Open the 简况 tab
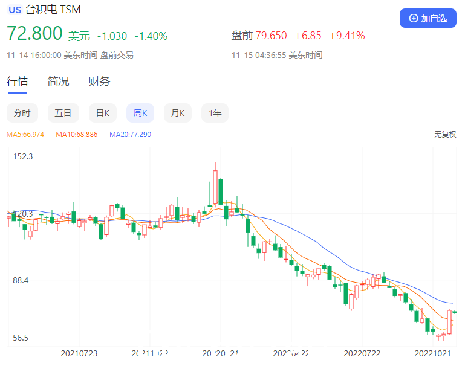 [x=58, y=81]
